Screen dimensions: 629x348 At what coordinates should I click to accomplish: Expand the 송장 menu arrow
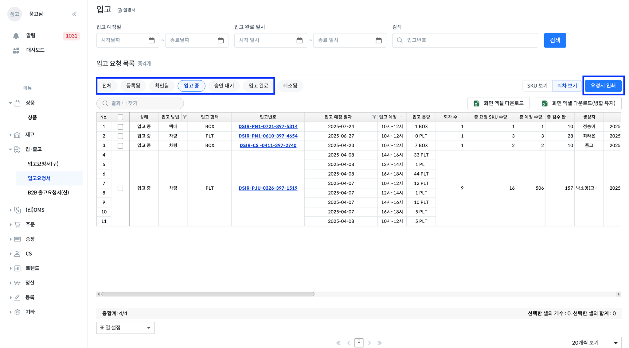coord(10,239)
